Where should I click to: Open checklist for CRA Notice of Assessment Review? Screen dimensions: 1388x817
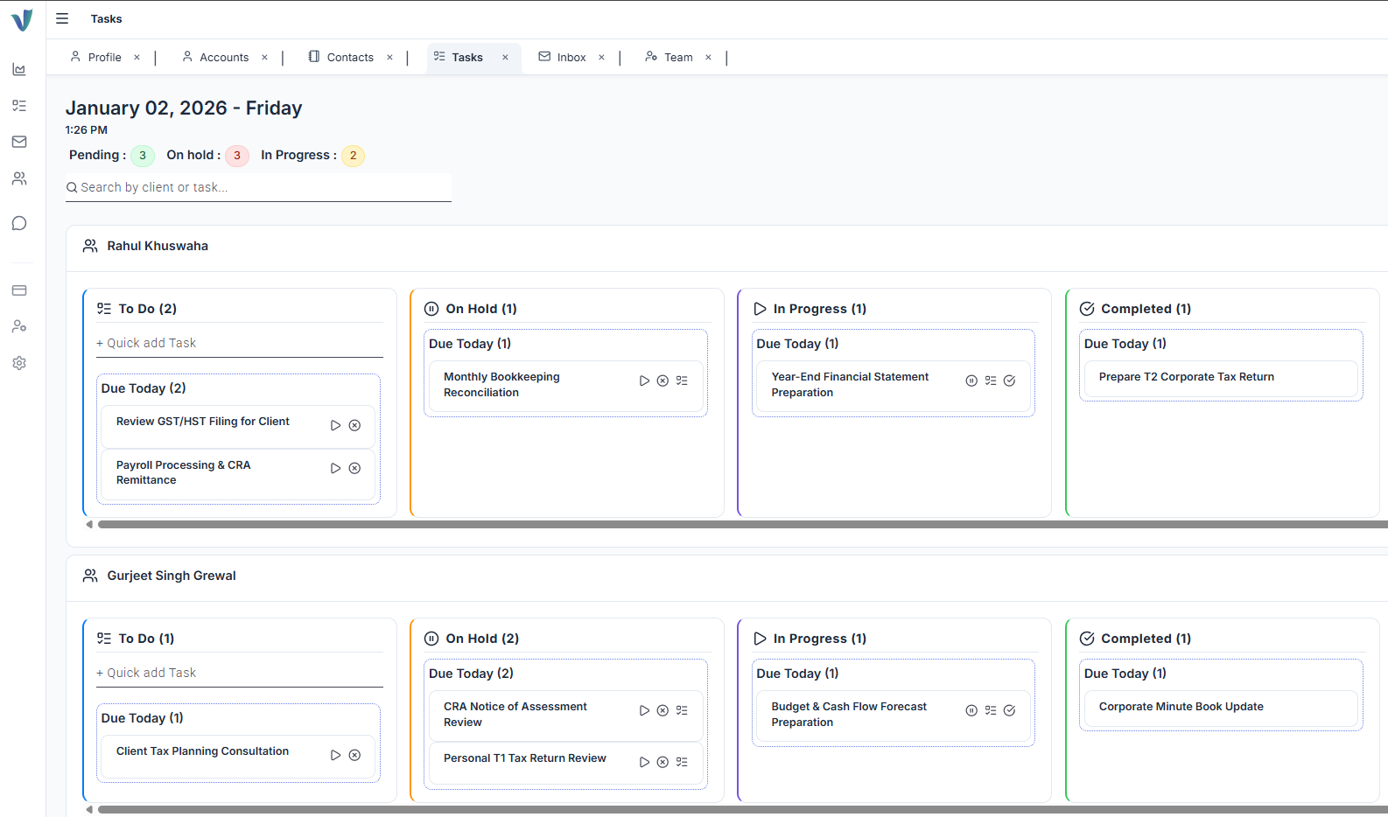[x=682, y=710]
